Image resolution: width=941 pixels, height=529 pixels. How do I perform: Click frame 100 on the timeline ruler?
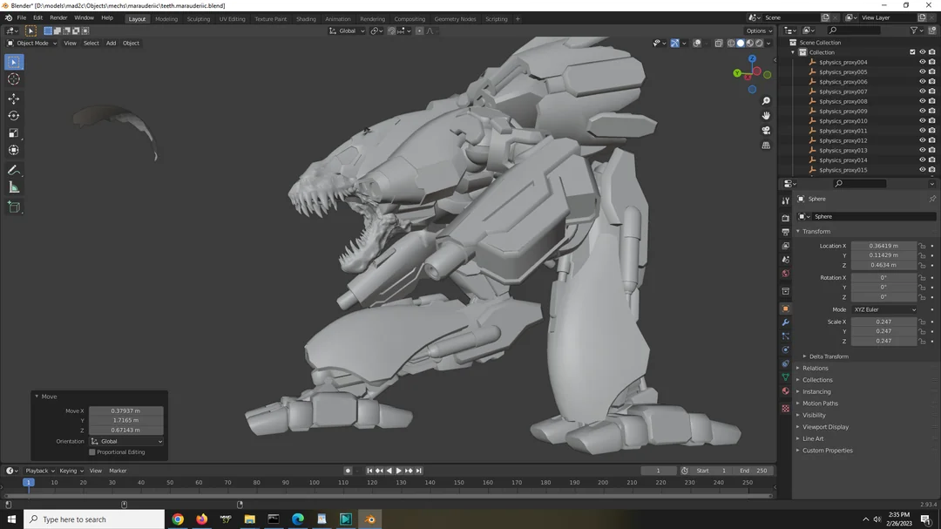[315, 482]
